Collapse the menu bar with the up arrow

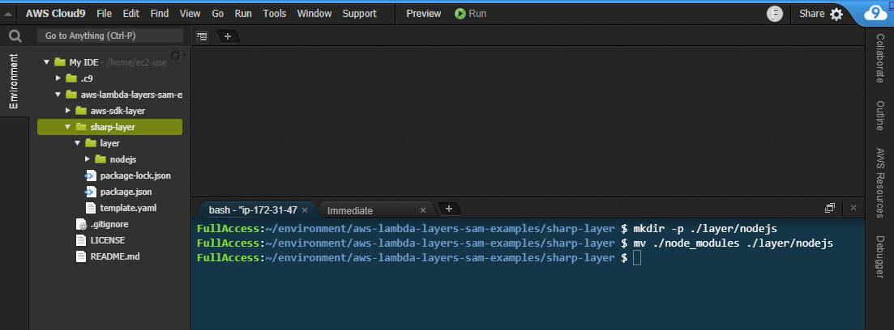coord(8,15)
